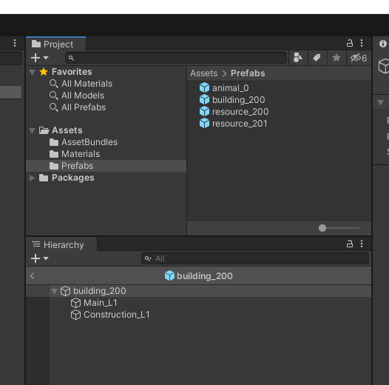The height and width of the screenshot is (385, 389).
Task: Click the Inspector info icon
Action: pyautogui.click(x=383, y=44)
